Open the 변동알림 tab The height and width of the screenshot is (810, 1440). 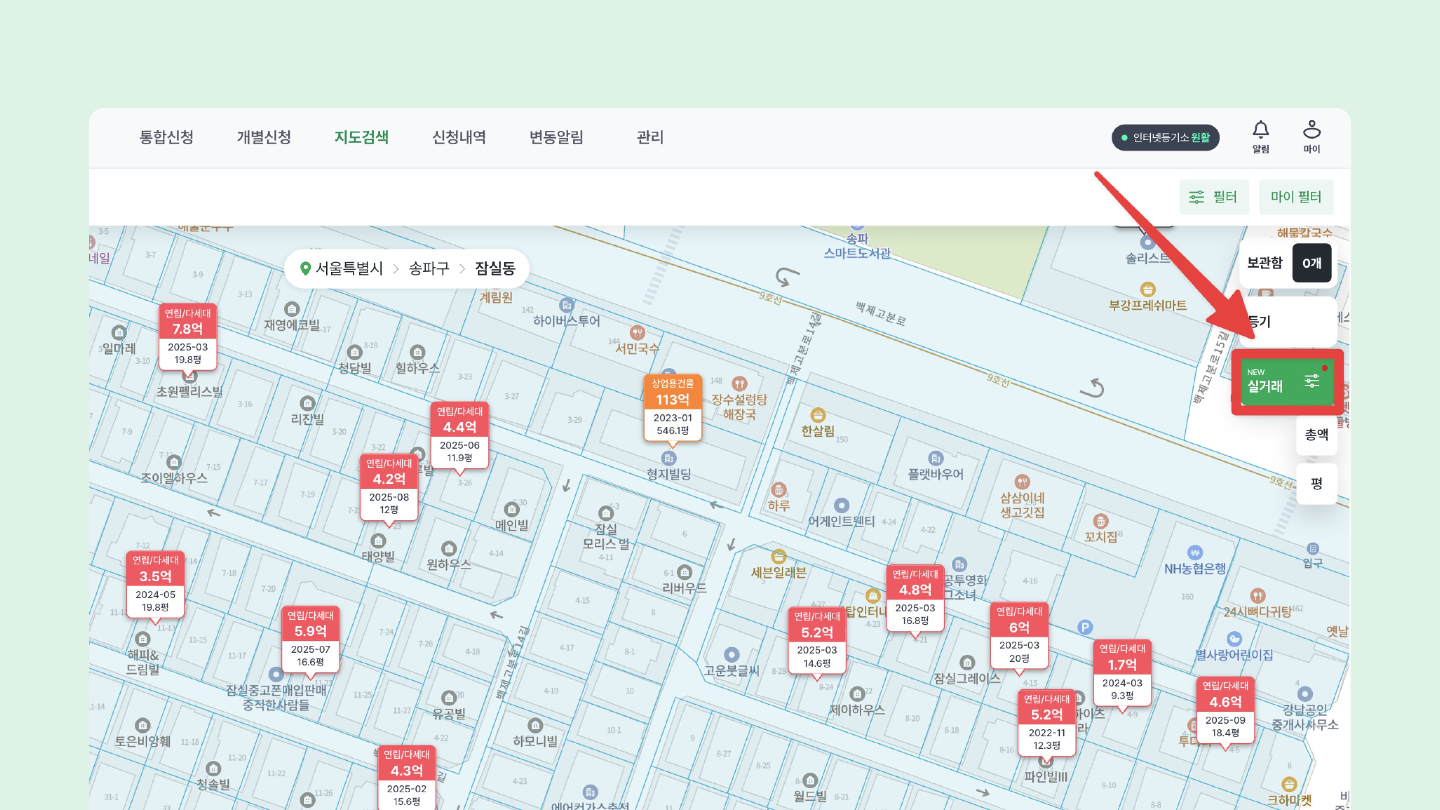pyautogui.click(x=556, y=138)
